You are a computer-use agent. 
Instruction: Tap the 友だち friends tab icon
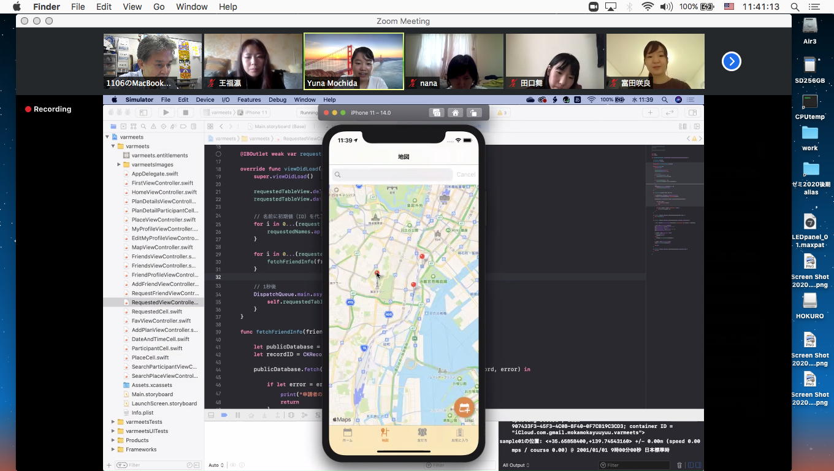(x=422, y=433)
